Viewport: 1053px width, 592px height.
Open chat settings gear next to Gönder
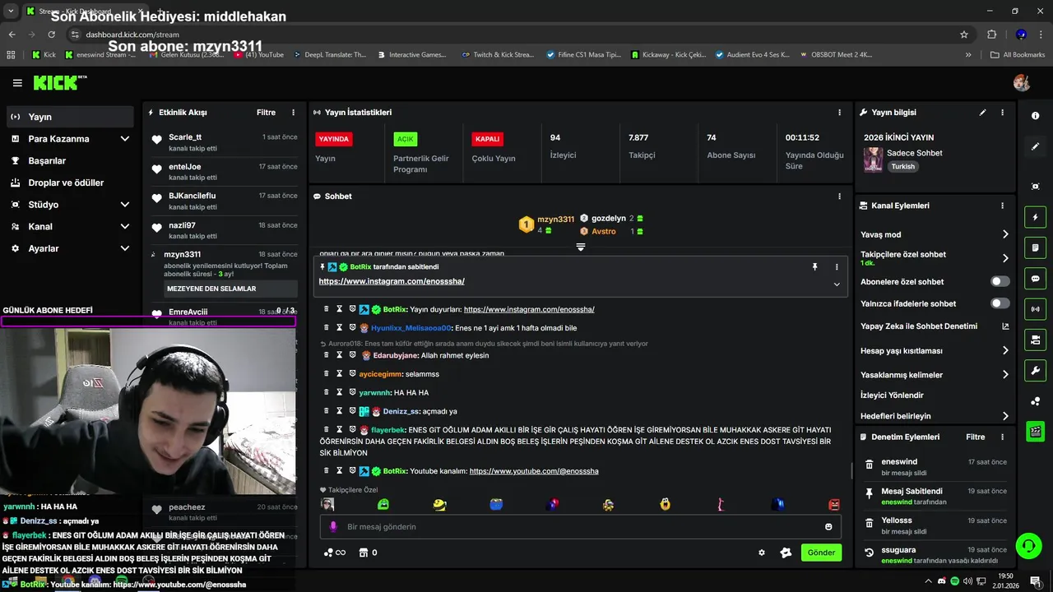click(762, 553)
